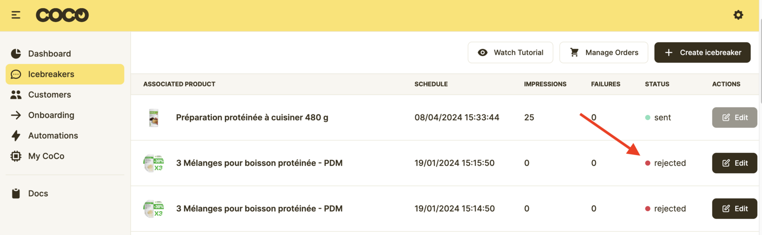Edit the 15:15:50 rejected icebreaker

click(x=734, y=163)
